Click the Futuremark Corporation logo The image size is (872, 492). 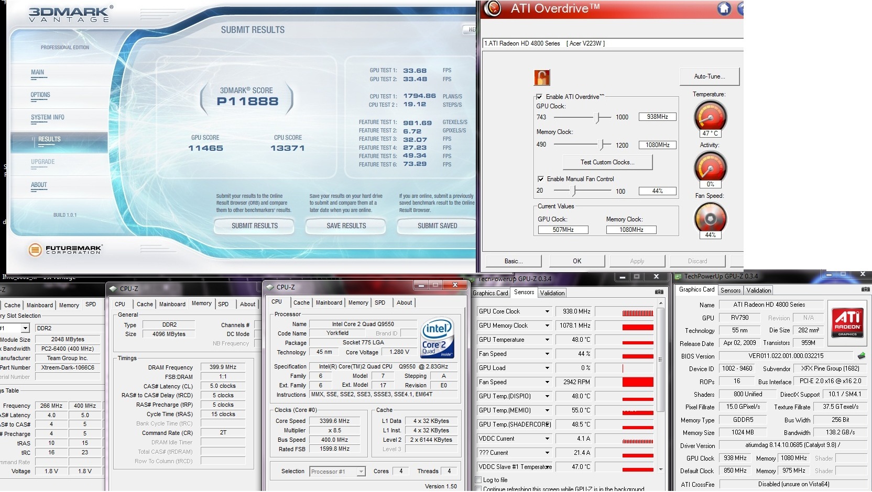pos(65,250)
